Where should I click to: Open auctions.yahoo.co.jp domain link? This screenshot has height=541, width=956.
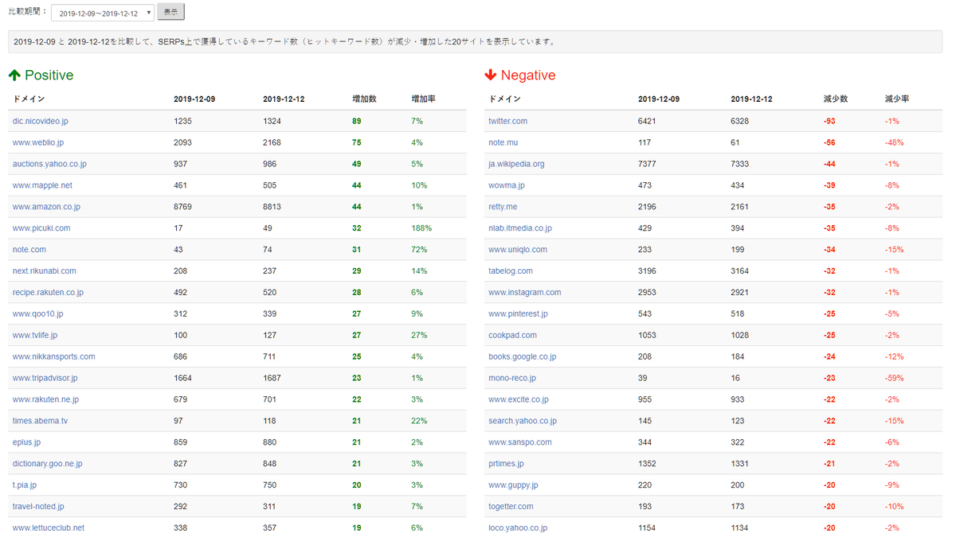(x=49, y=164)
